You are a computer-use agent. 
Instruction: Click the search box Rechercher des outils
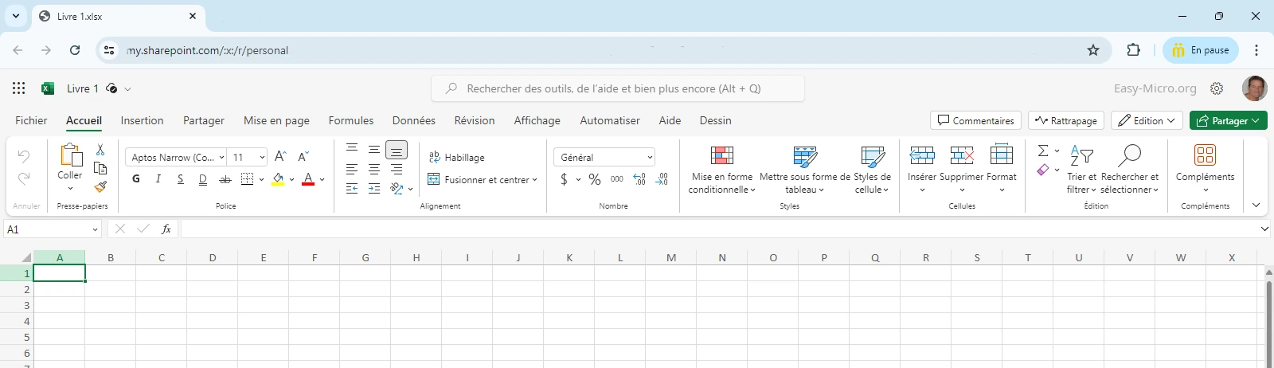[618, 88]
